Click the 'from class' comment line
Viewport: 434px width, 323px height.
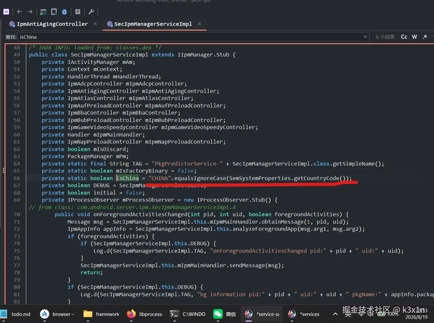(x=132, y=207)
